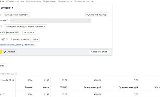Switch to Фразы по дням tab
Image resolution: width=160 pixels, height=97 pixels.
pos(34,1)
